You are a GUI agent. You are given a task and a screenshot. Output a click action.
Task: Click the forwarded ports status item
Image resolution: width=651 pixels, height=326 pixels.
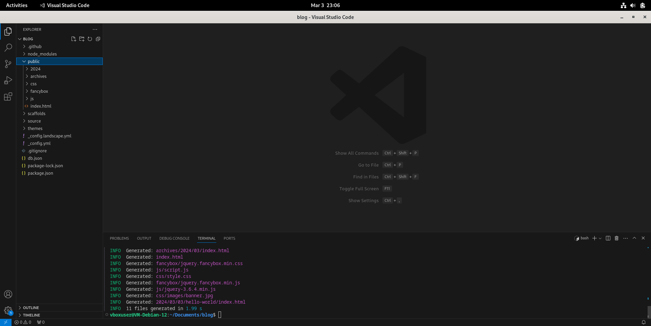tap(41, 322)
